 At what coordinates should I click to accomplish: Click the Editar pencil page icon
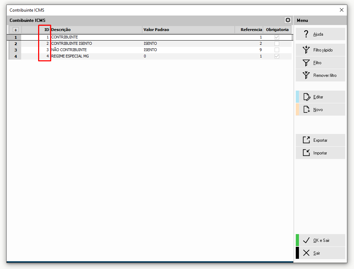coord(306,97)
